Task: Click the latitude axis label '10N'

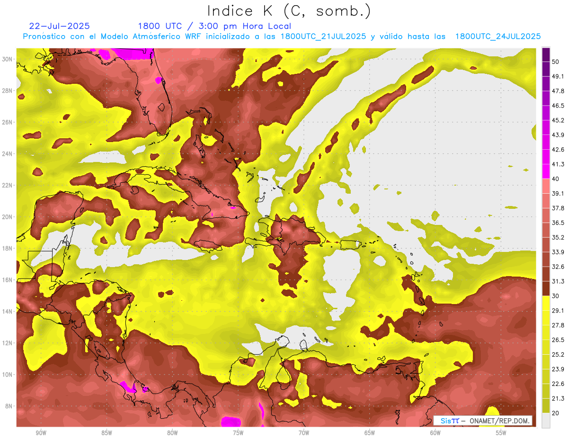Action: click(x=7, y=375)
